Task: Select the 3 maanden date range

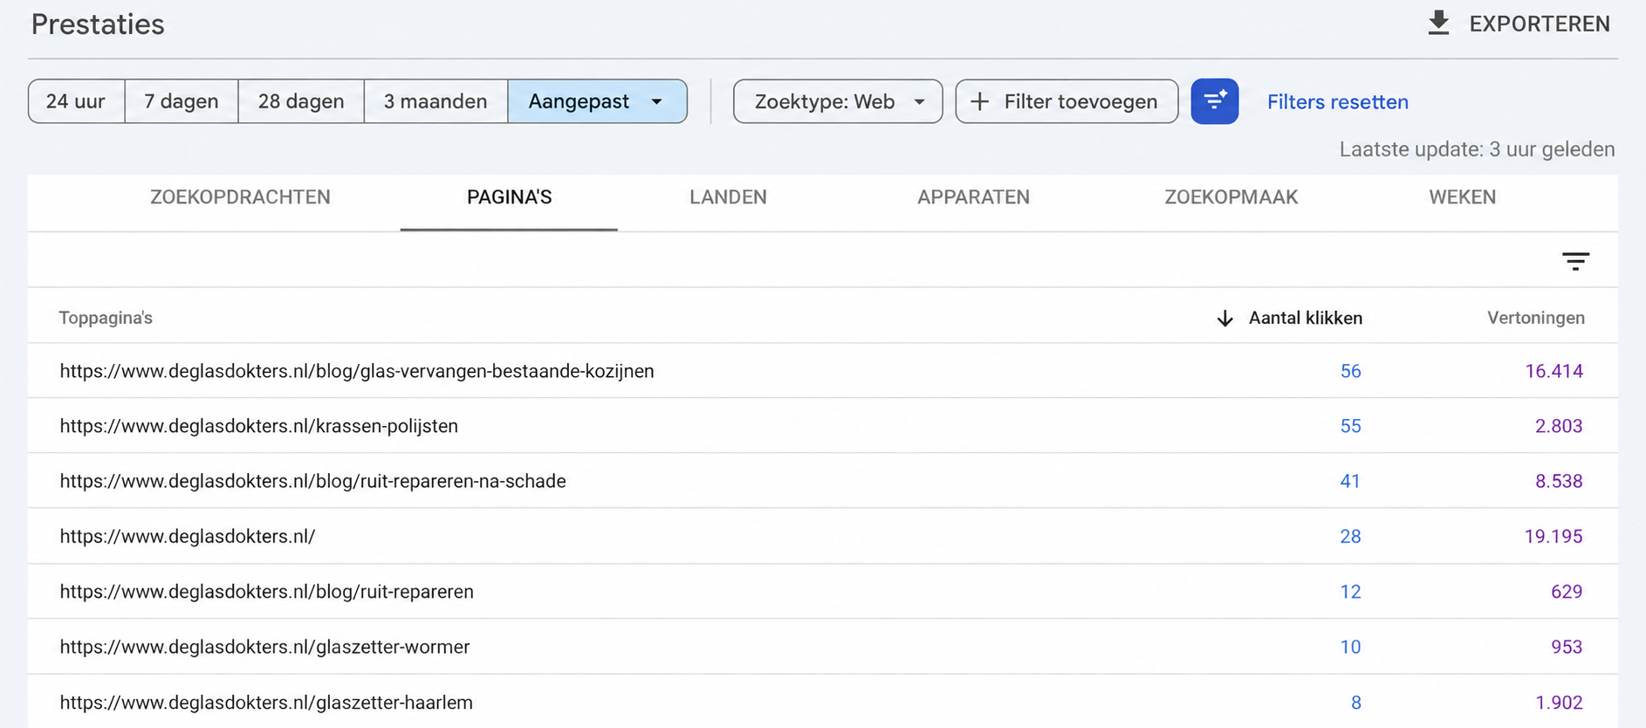Action: coord(436,101)
